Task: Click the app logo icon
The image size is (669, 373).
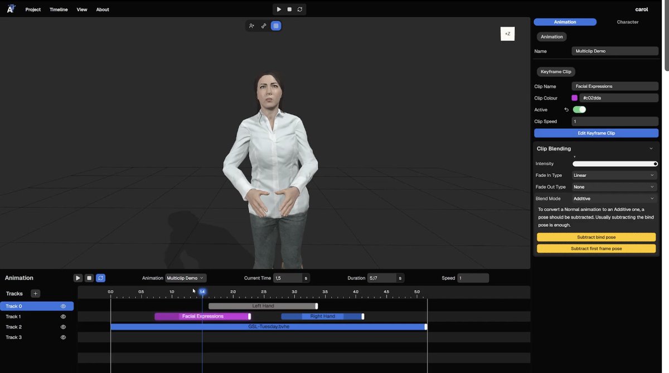Action: pos(12,8)
